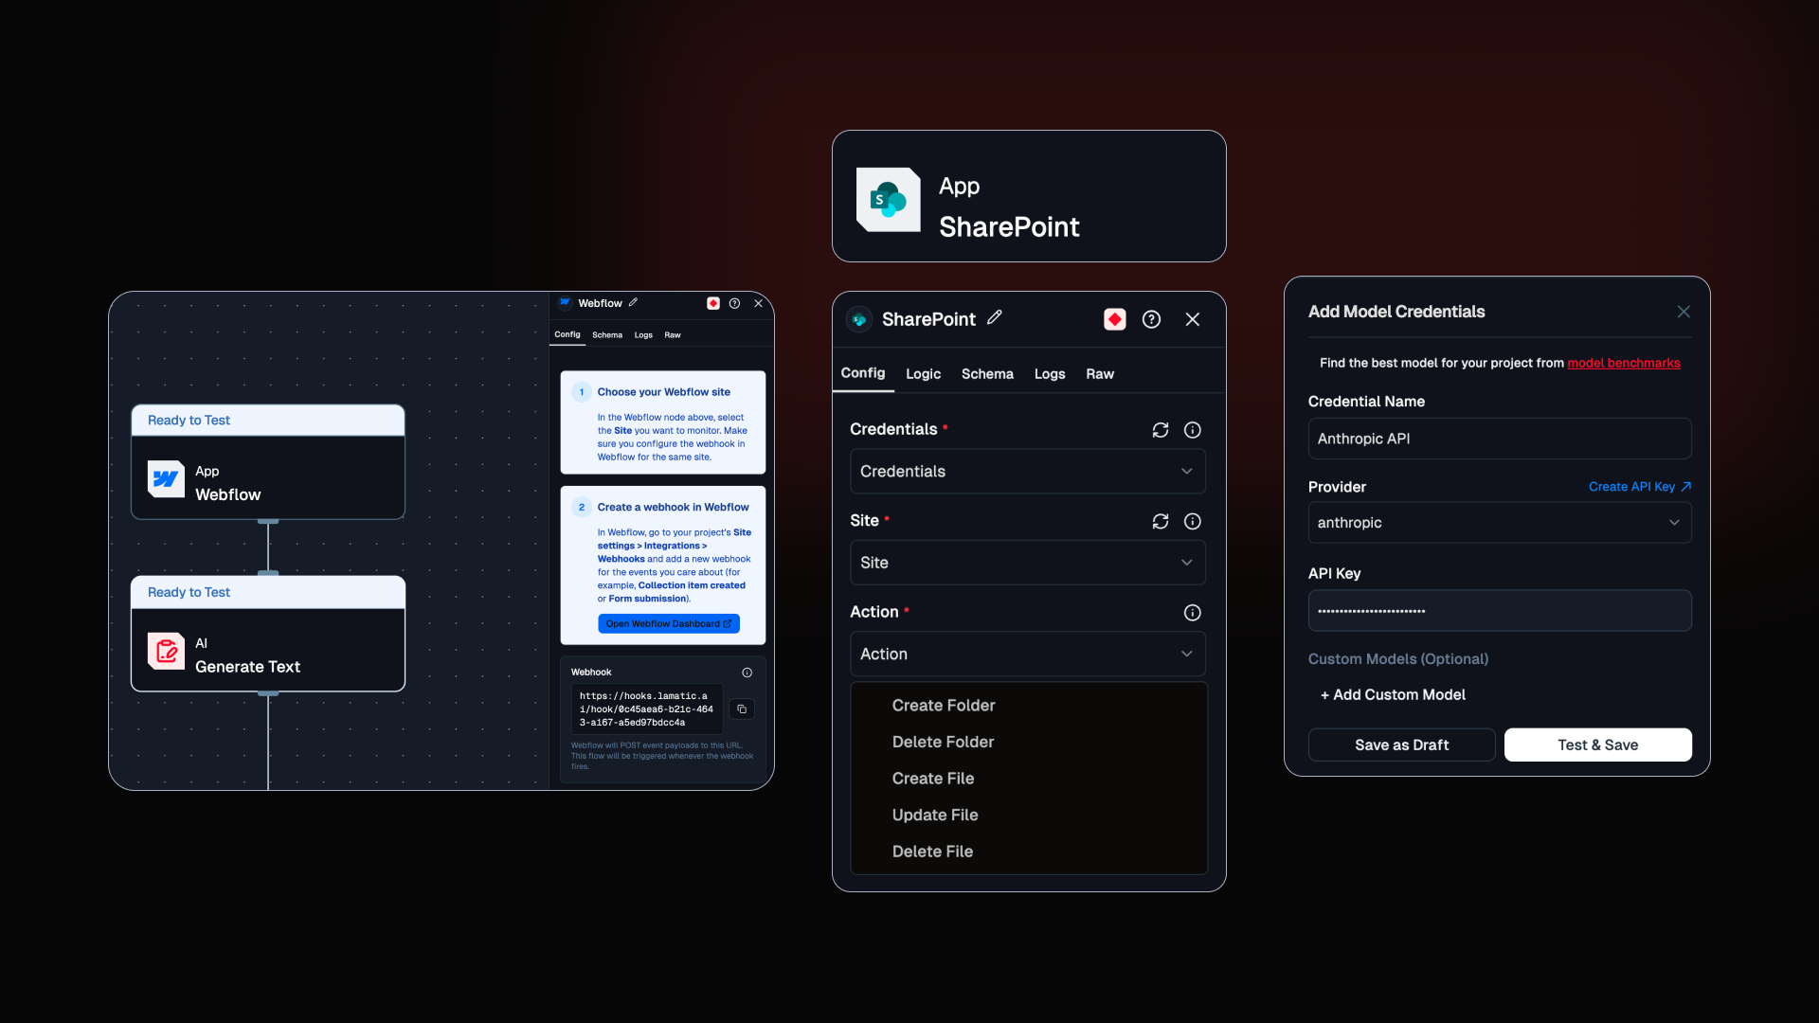Click the SharePoint panel rename pencil icon
This screenshot has height=1023, width=1819.
pos(994,318)
